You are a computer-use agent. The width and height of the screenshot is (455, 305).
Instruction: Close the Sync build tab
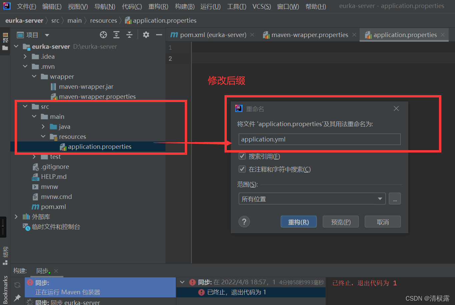coord(56,271)
